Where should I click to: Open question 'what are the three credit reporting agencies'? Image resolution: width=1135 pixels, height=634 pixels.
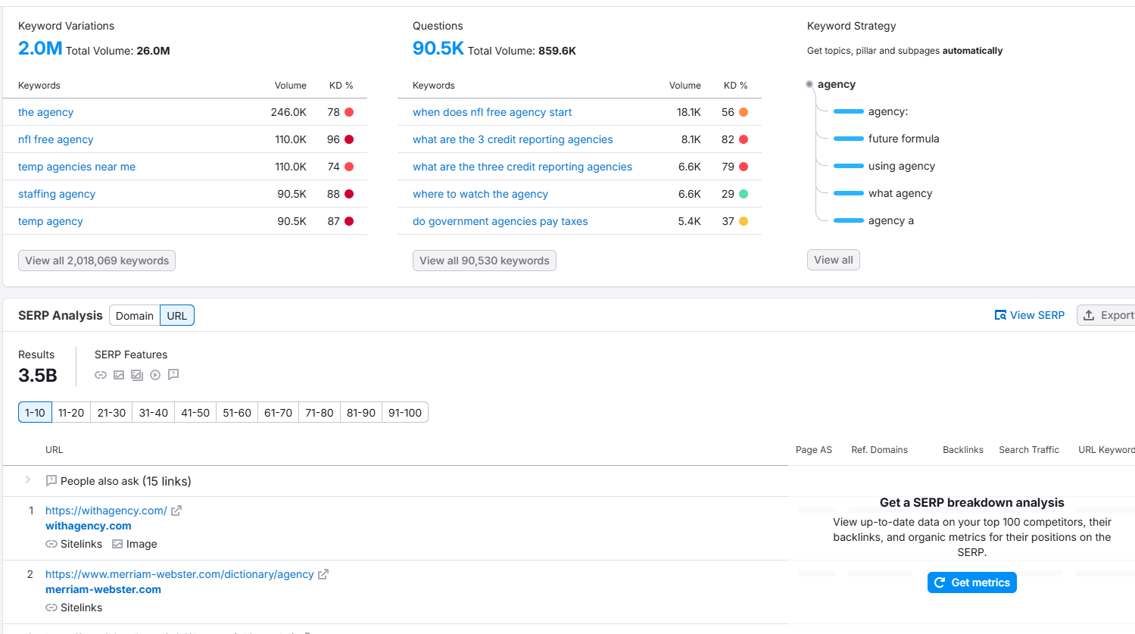click(x=522, y=167)
